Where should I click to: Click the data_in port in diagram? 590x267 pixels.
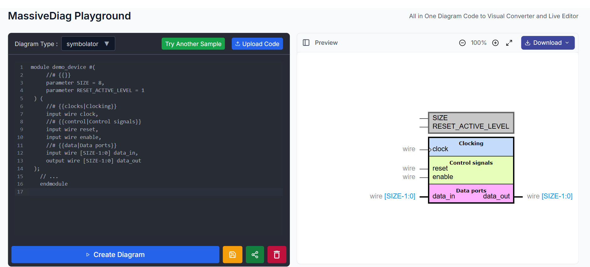[443, 196]
